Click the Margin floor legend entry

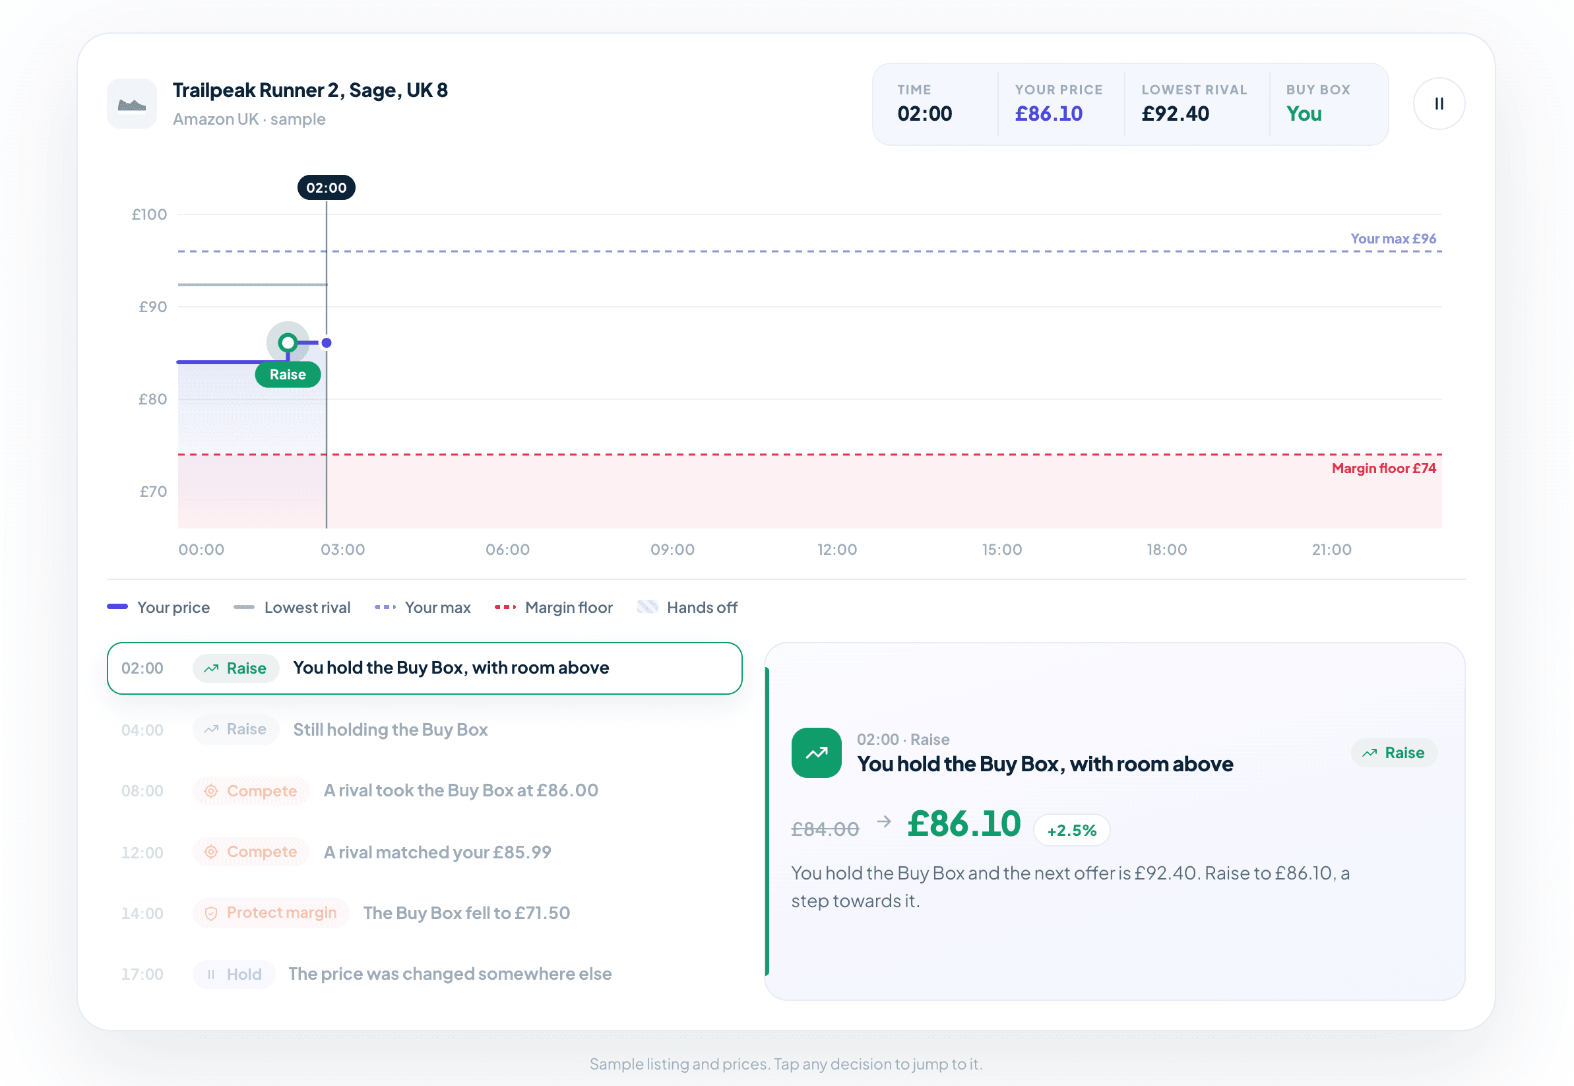553,607
